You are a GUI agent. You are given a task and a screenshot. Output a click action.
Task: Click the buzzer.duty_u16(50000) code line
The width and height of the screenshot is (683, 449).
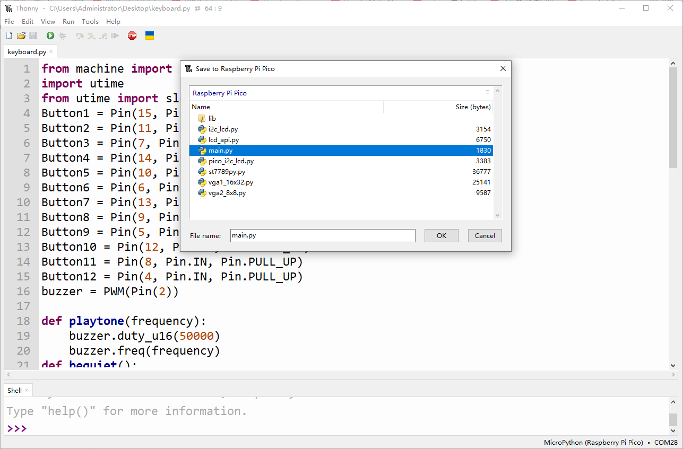point(144,336)
